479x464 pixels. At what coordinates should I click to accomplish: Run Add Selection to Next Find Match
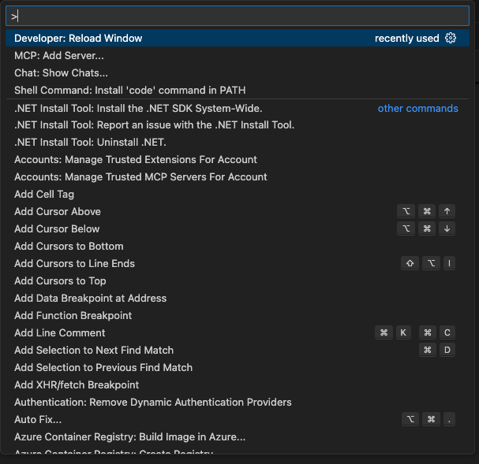click(x=238, y=351)
